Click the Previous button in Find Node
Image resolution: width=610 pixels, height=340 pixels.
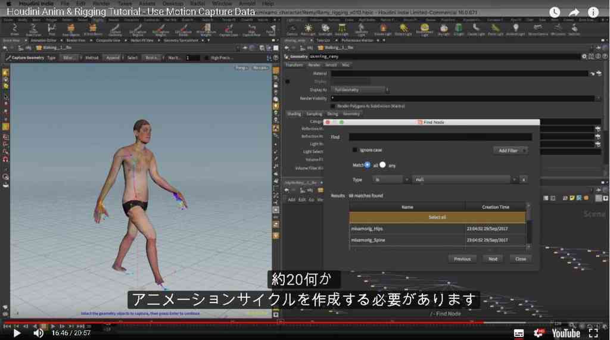click(462, 259)
